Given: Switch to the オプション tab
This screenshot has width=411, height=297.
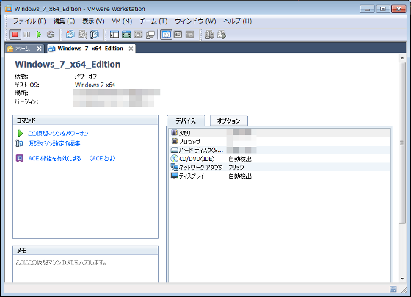Looking at the screenshot, I should (228, 121).
